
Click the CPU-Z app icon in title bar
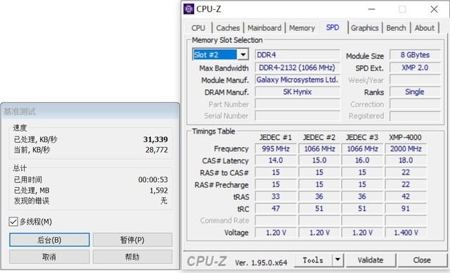tap(188, 9)
